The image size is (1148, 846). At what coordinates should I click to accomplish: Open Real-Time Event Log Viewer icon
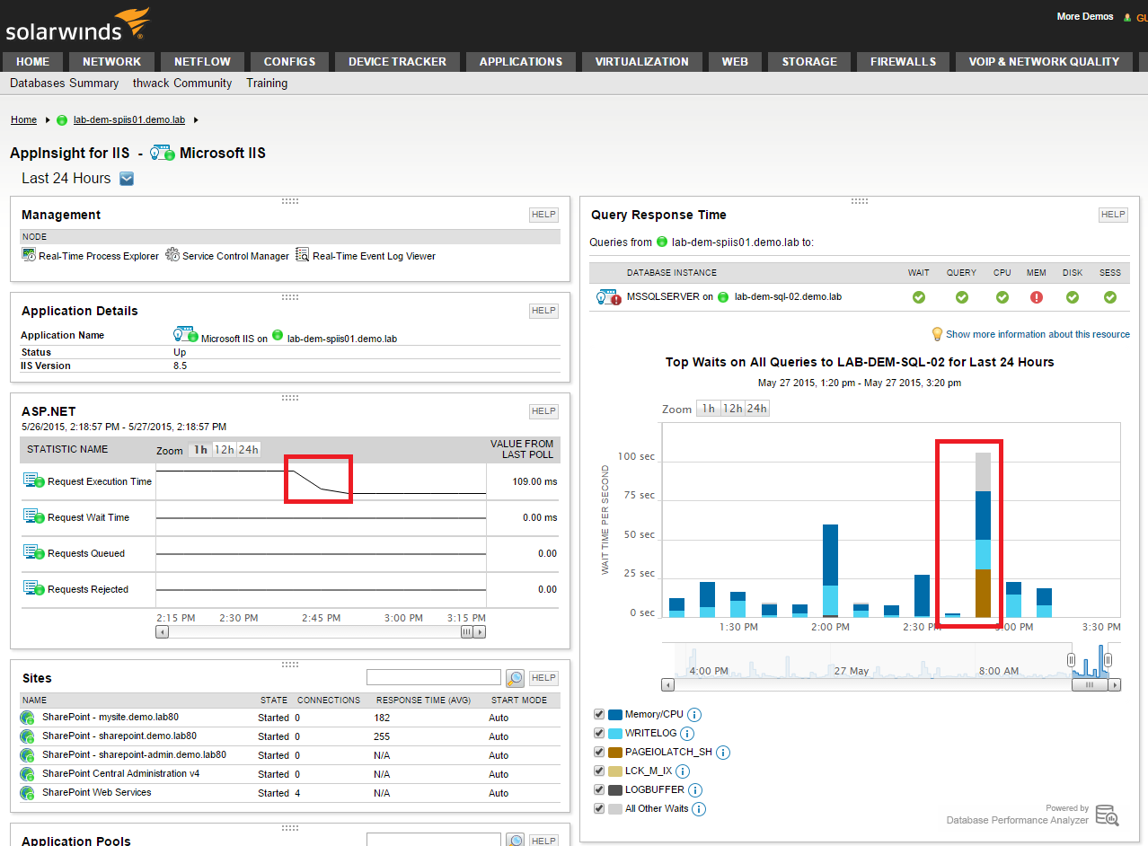pyautogui.click(x=303, y=255)
